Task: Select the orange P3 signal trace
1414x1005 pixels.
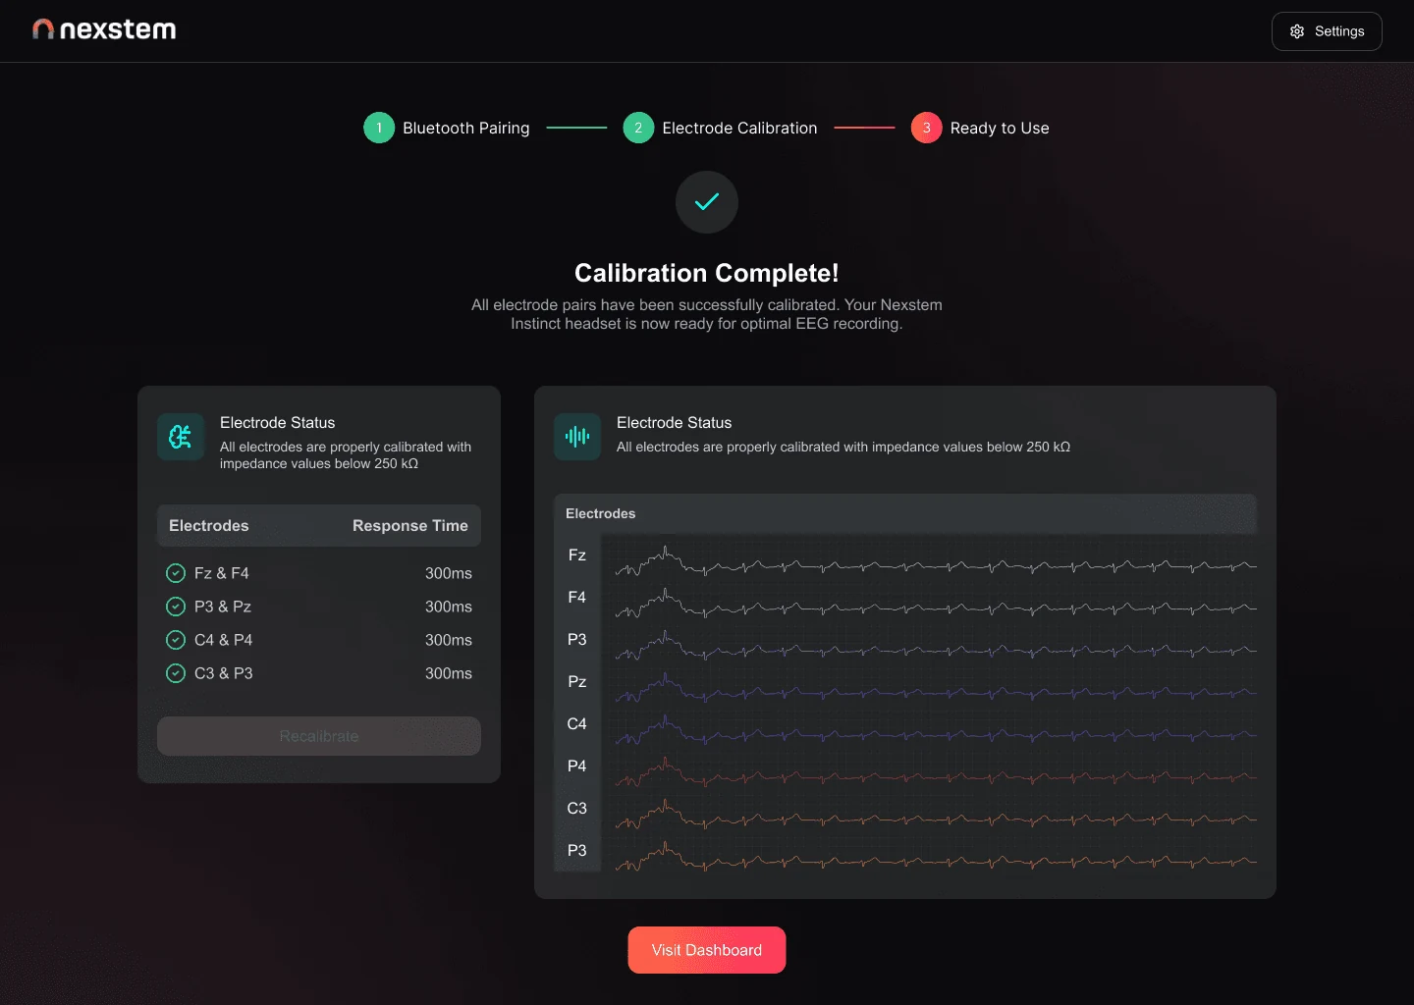Action: pyautogui.click(x=936, y=858)
